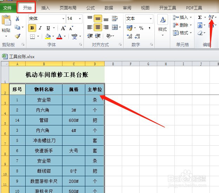Expand underline style options arrow

pos(54,28)
